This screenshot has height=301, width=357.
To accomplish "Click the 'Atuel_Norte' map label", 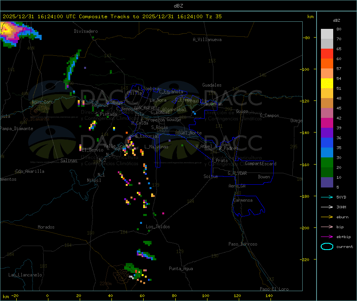I will [x=188, y=133].
